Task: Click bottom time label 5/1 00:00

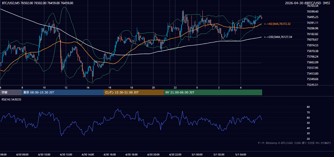Action: click(197, 155)
